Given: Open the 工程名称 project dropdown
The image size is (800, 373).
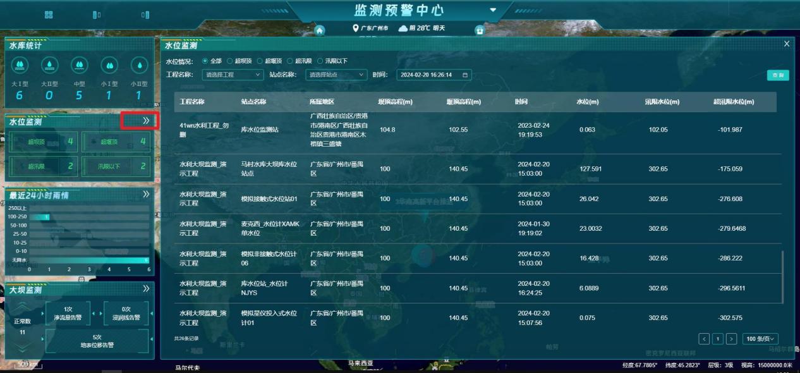Looking at the screenshot, I should point(232,75).
